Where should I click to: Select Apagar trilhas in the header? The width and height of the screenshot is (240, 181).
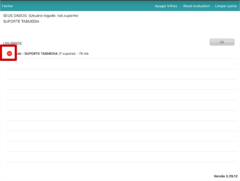point(166,6)
